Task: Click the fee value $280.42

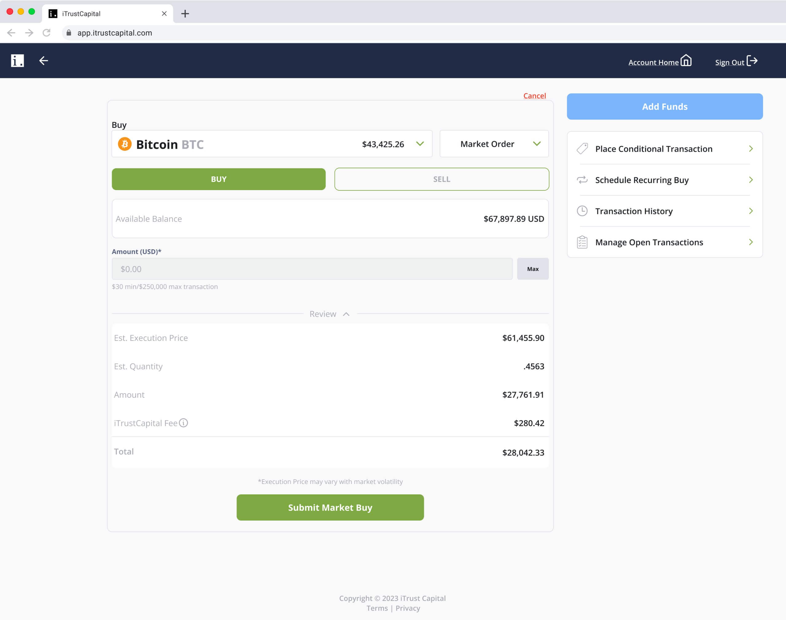Action: pos(529,423)
